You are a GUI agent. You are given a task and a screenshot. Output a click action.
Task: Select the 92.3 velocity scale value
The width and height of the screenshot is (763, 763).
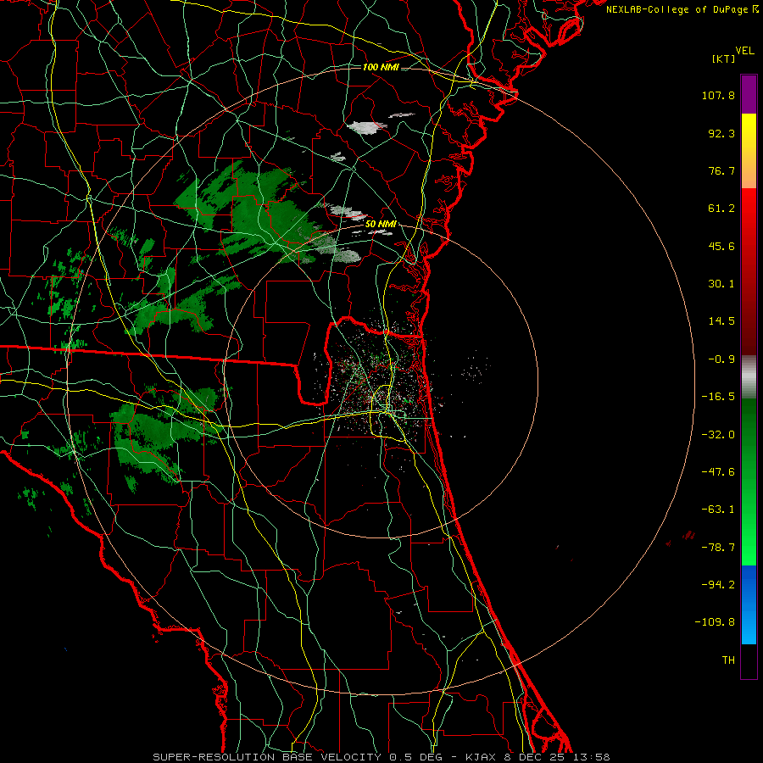[721, 133]
